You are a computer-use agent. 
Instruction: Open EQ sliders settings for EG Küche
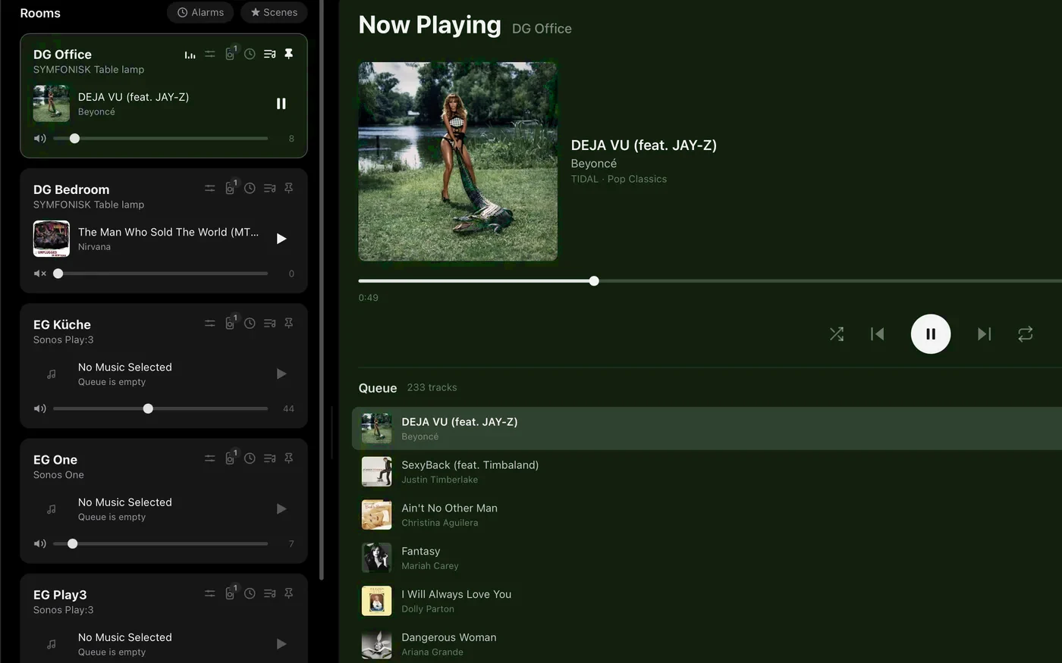(x=209, y=323)
